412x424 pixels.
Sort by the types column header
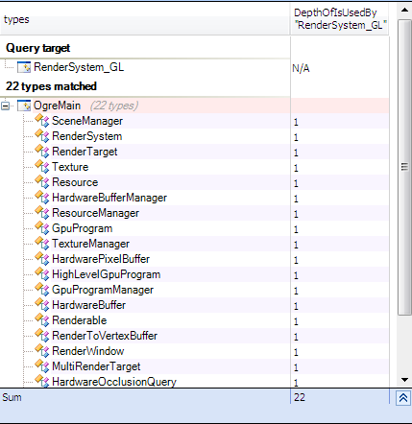145,19
